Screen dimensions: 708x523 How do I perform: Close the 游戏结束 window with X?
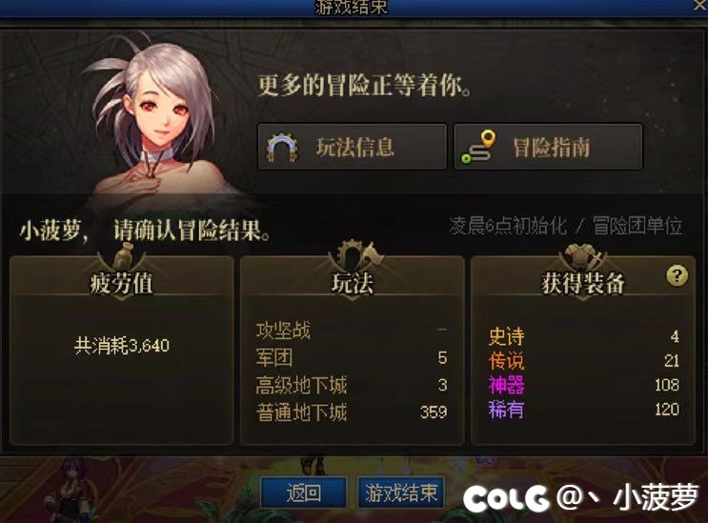point(699,6)
